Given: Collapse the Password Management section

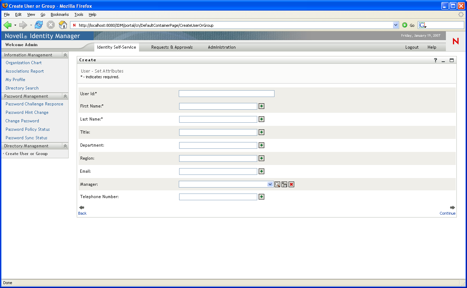Looking at the screenshot, I should (65, 96).
